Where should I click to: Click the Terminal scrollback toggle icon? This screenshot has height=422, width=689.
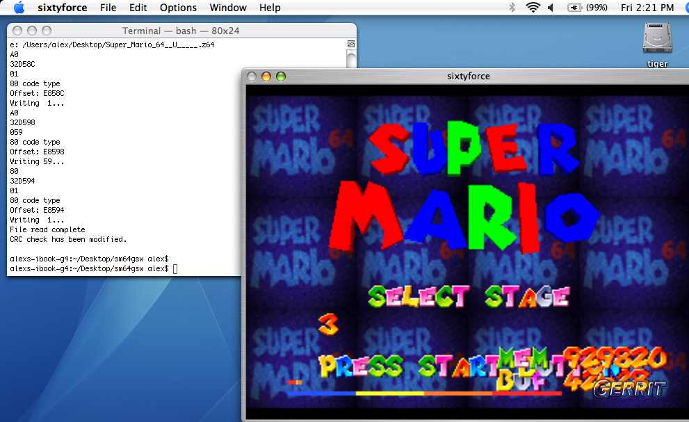coord(351,44)
